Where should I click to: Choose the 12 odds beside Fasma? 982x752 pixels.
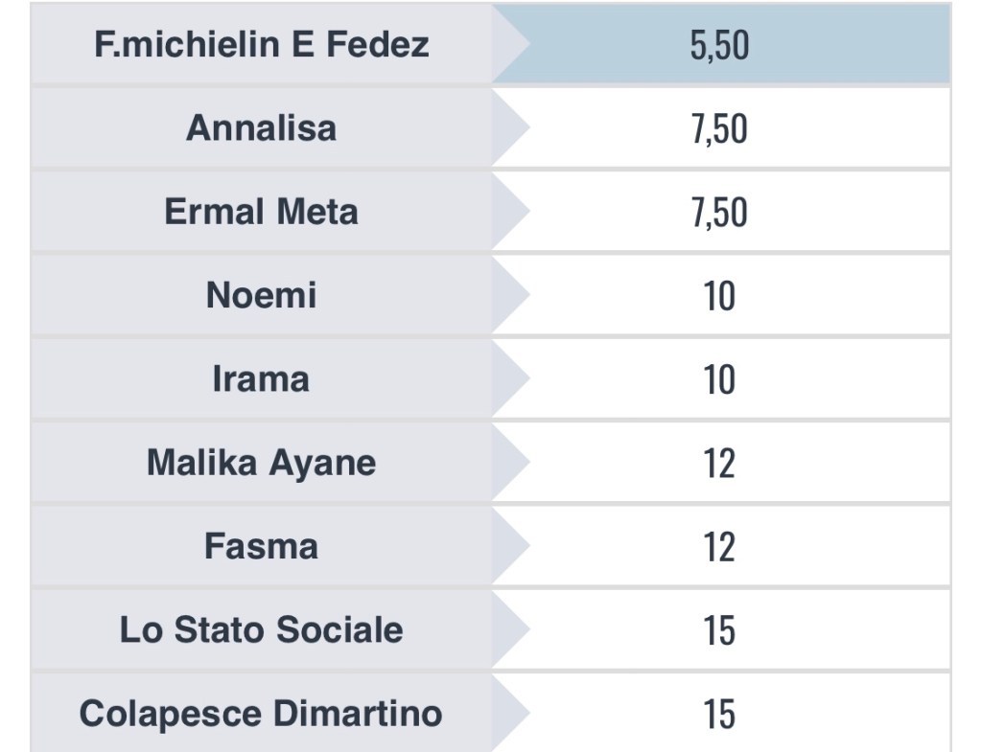click(x=719, y=547)
